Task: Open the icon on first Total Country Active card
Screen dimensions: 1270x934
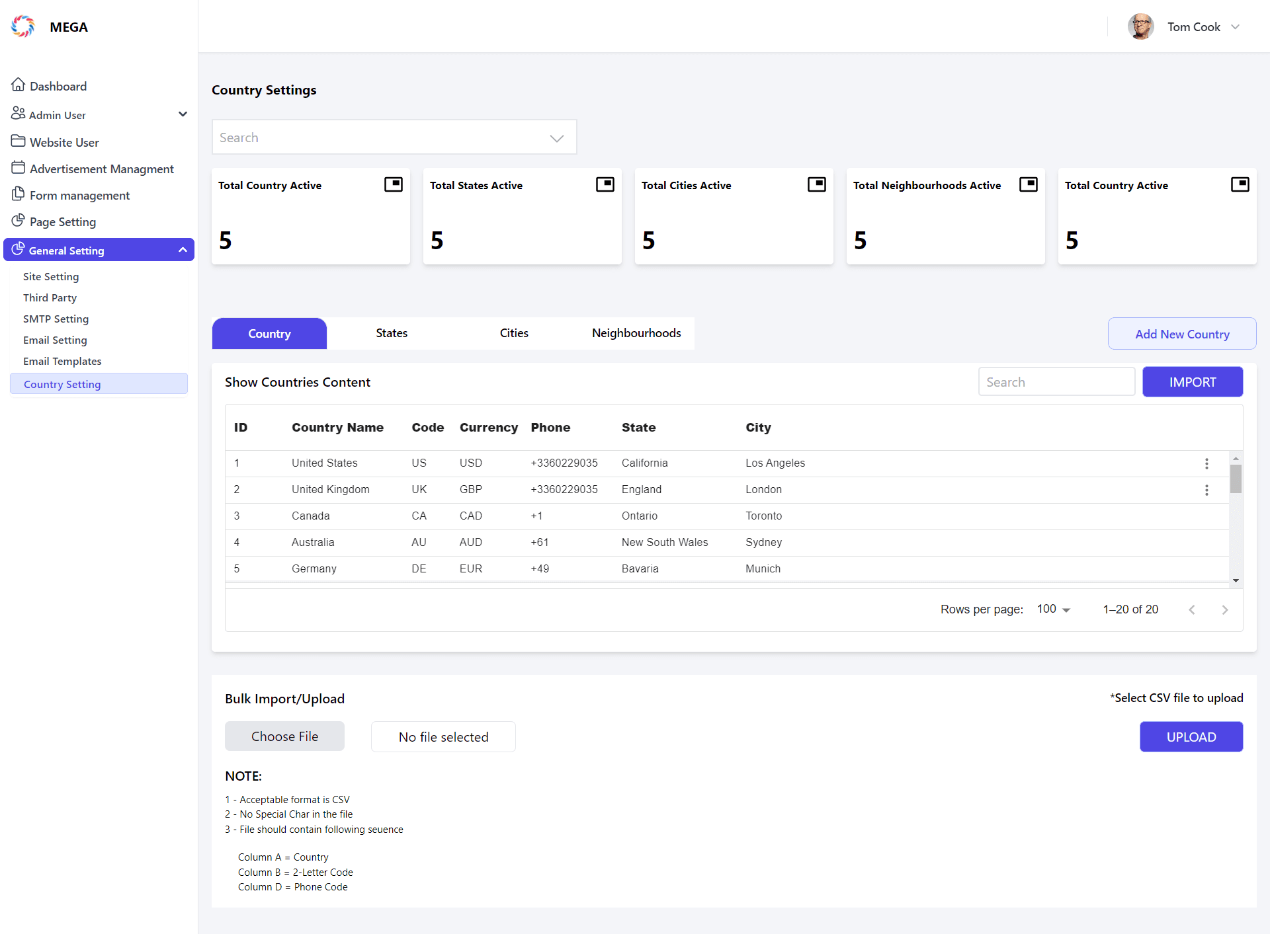Action: pos(394,184)
